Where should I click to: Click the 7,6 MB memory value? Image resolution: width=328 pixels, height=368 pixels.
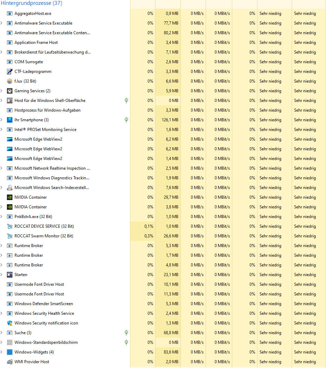coord(172,188)
